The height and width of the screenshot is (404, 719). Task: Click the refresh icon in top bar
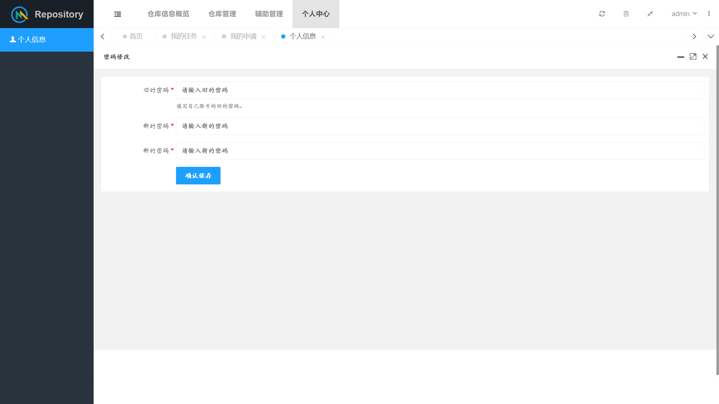pos(602,14)
